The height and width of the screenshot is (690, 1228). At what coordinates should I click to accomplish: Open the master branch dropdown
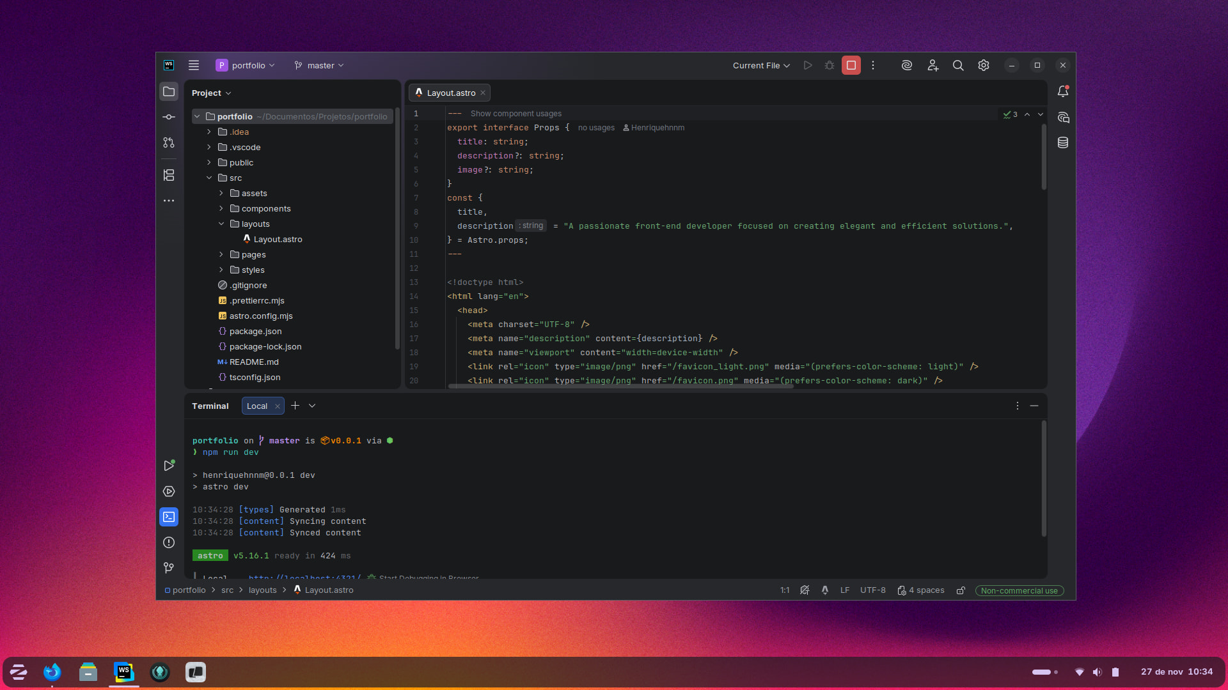319,65
